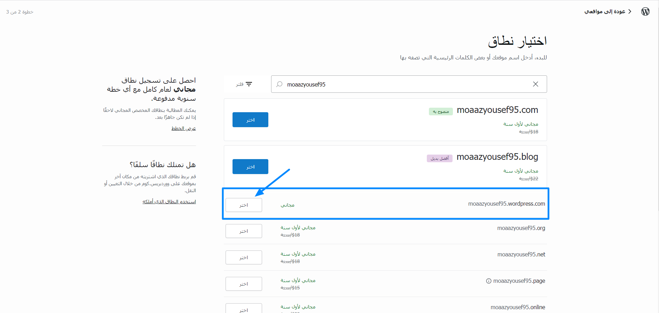659x313 pixels.
Task: Go back via عودة إلى مواقعي link
Action: point(605,11)
